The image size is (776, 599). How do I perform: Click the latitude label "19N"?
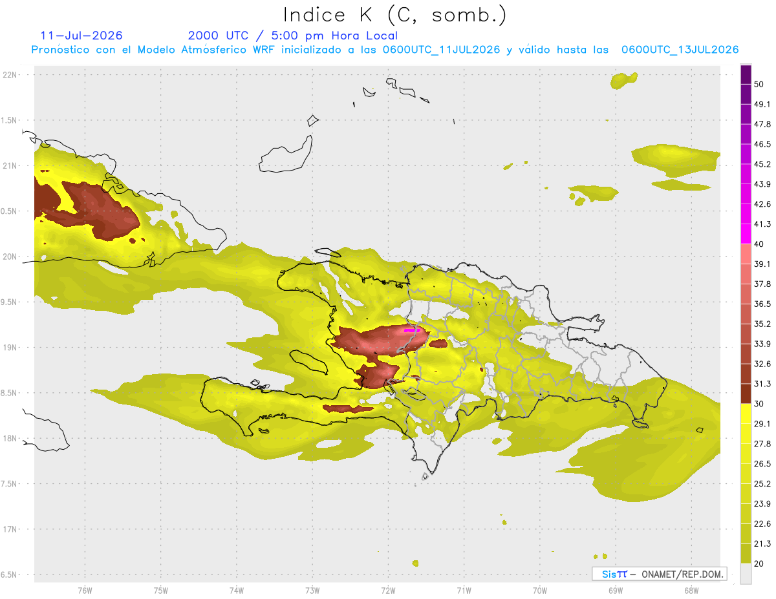coord(11,348)
